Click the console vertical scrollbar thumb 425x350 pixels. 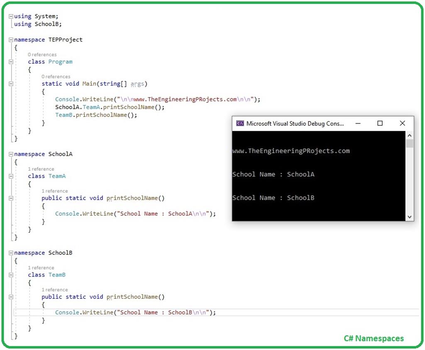tap(410, 143)
